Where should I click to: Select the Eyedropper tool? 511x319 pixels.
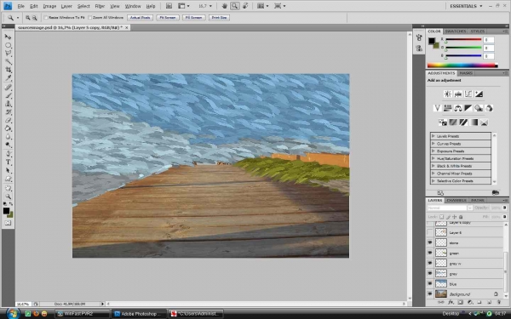[8, 78]
